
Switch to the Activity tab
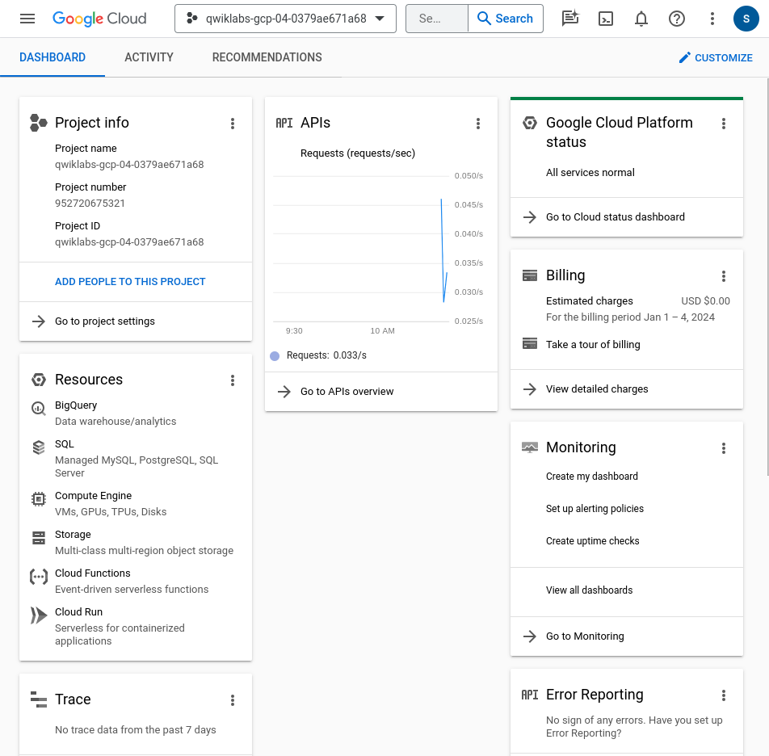pos(149,57)
